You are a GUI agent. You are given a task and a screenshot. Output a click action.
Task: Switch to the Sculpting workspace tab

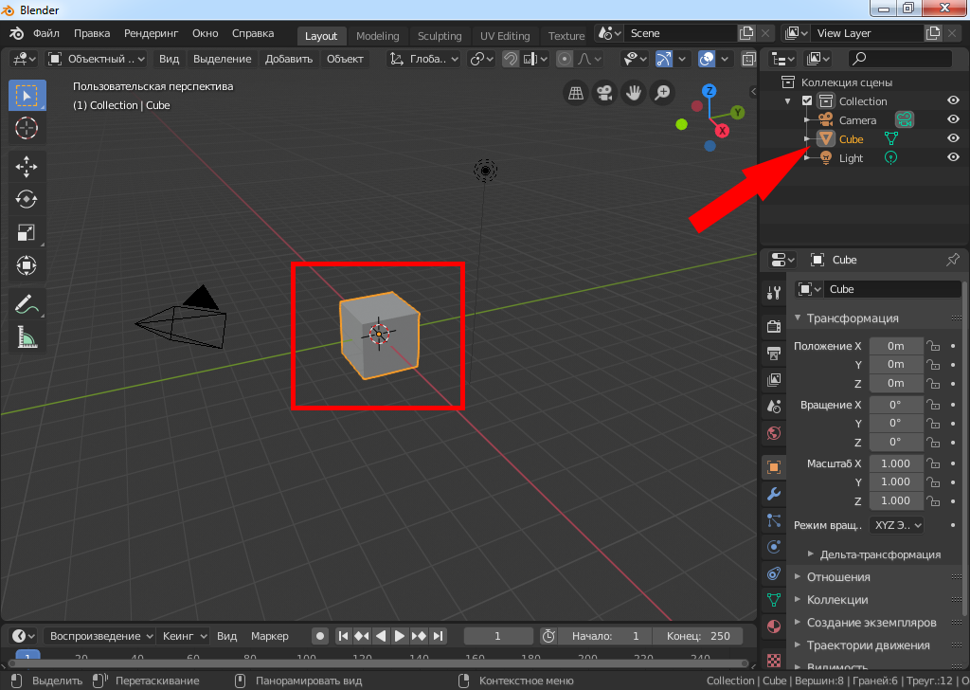point(440,36)
